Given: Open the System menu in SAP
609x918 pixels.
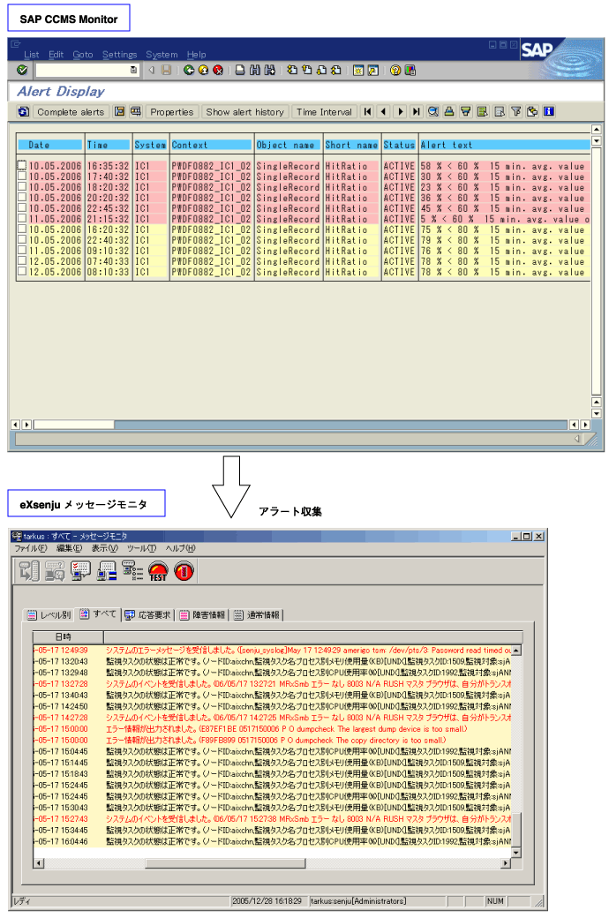Looking at the screenshot, I should click(x=162, y=55).
